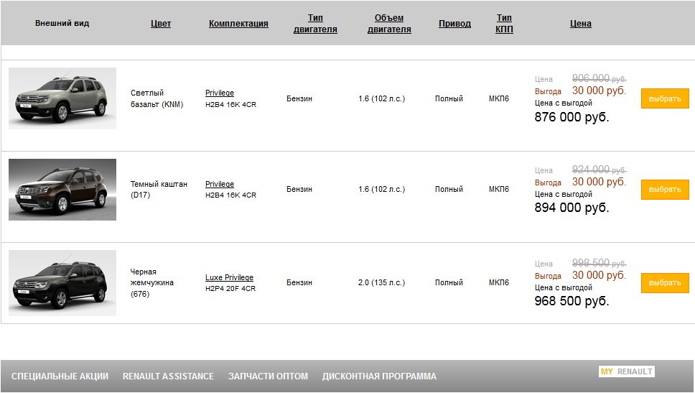Open Специальные акции footer menu
The image size is (695, 393).
(60, 376)
